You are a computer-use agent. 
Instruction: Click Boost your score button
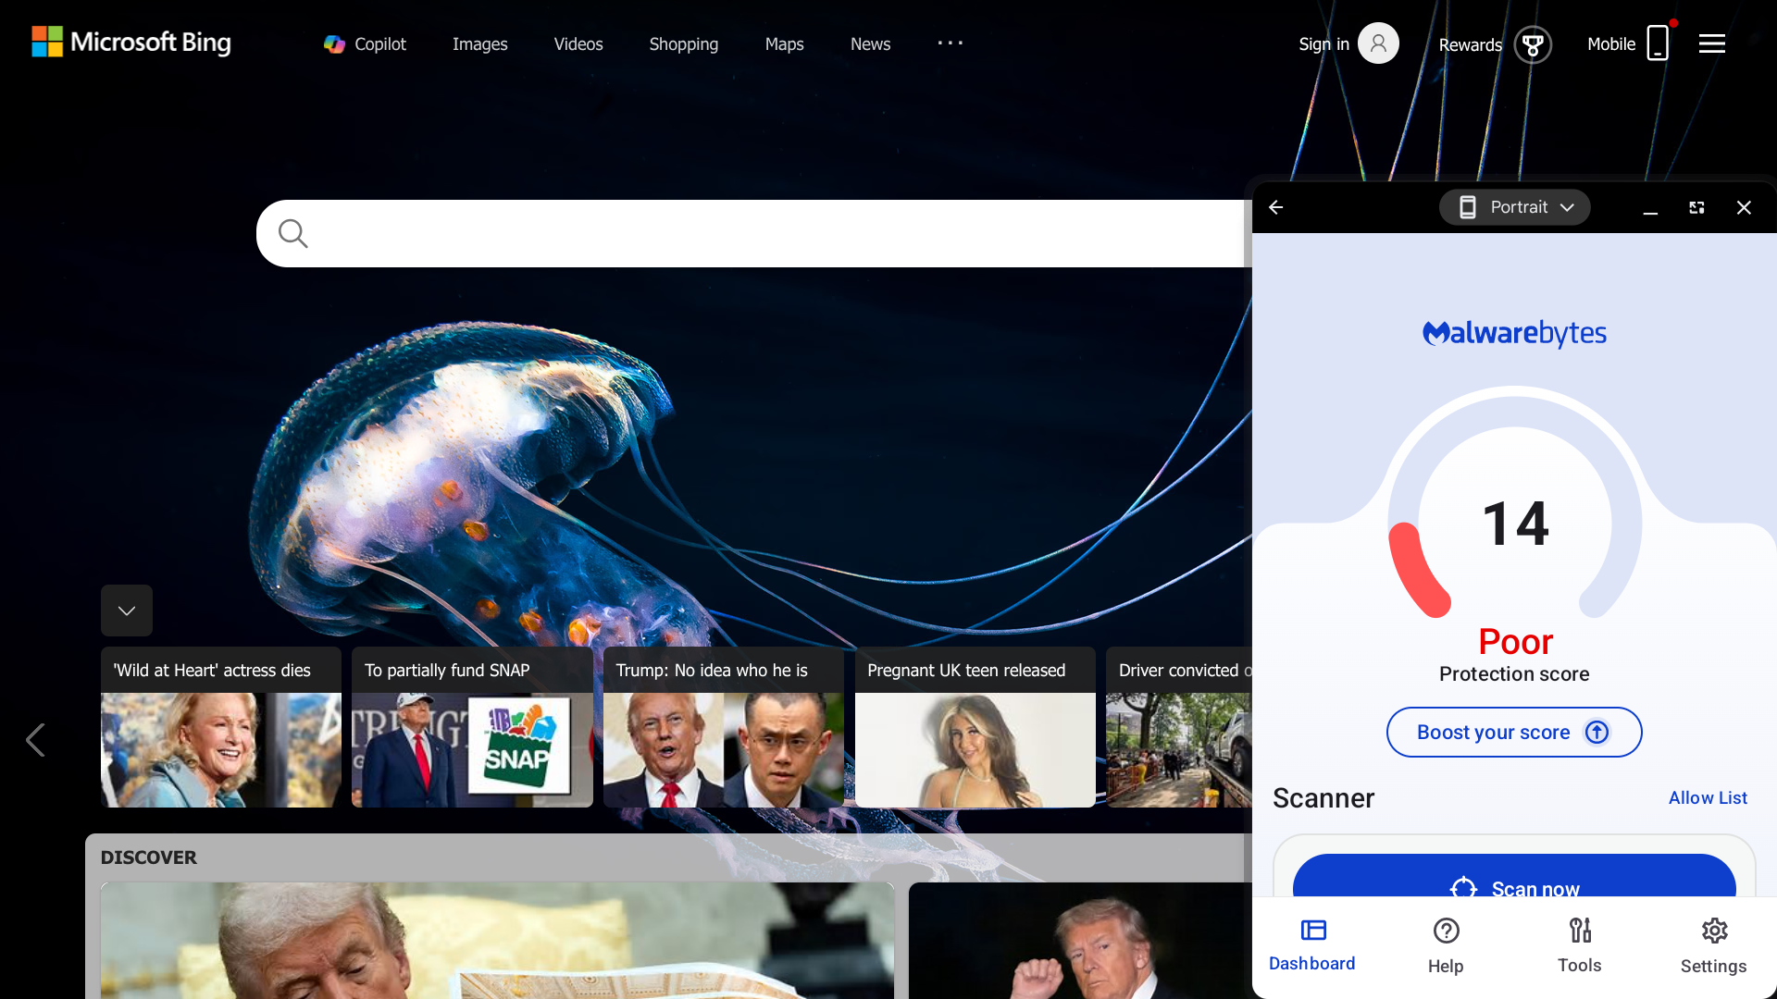pos(1514,733)
